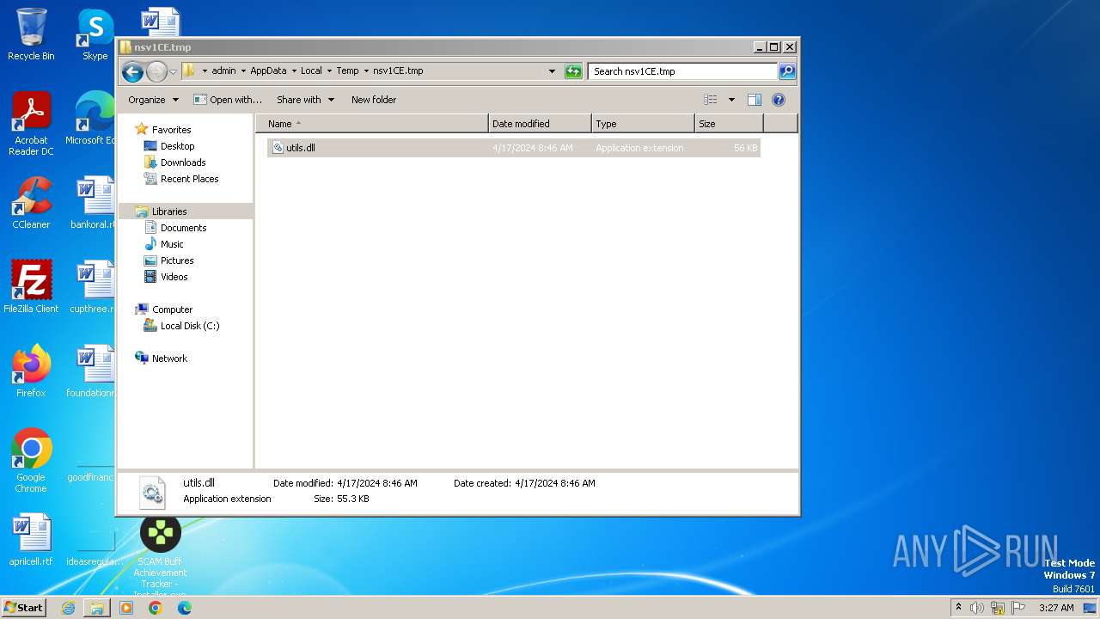Open Downloads in Favorites
The width and height of the screenshot is (1100, 619).
(183, 162)
